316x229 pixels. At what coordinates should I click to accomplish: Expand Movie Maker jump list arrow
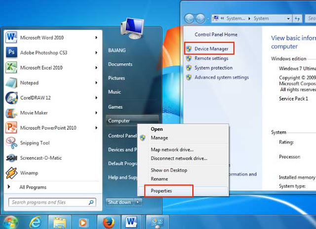(96, 113)
